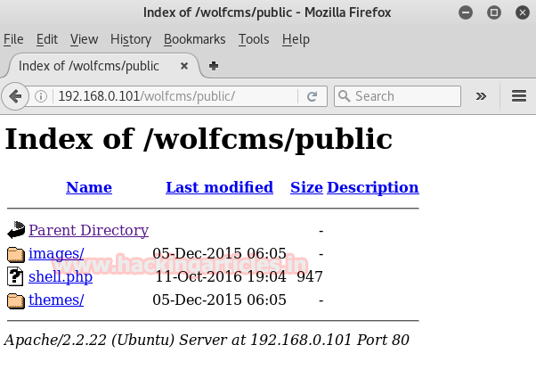The image size is (536, 378).
Task: Open the View menu
Action: point(84,39)
